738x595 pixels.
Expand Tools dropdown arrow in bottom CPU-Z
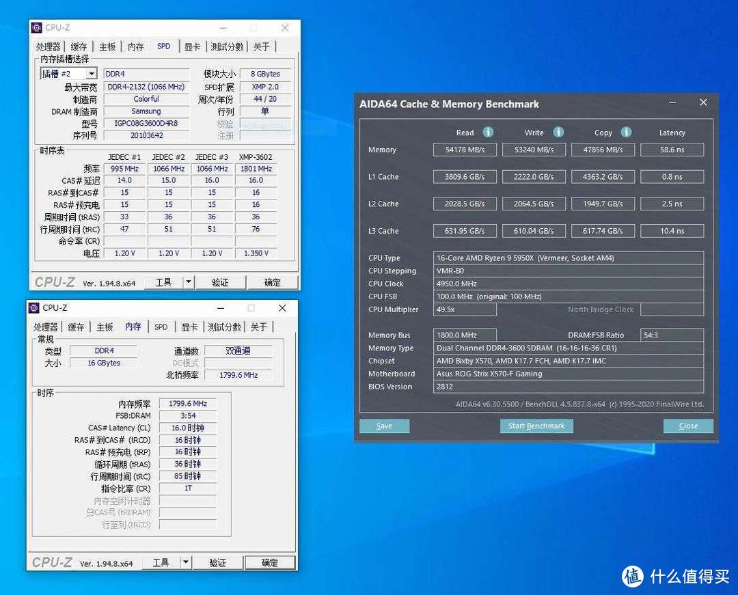click(185, 562)
